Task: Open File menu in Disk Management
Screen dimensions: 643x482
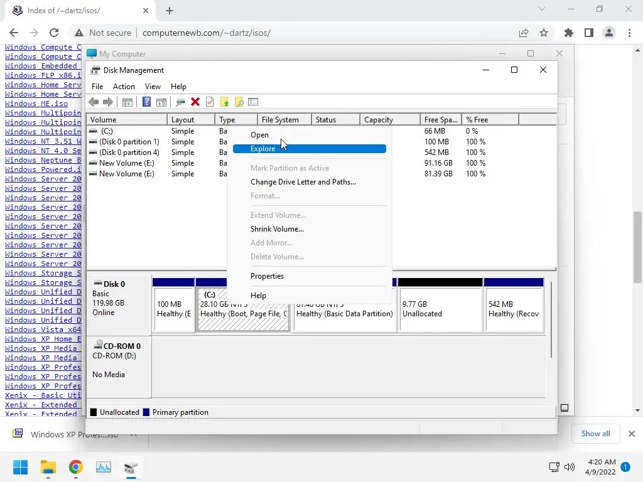Action: [97, 87]
